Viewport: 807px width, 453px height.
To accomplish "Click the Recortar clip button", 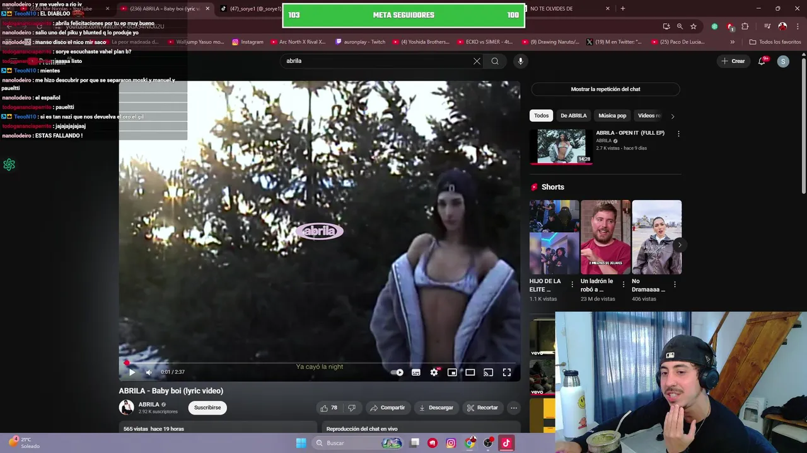I will click(x=482, y=408).
